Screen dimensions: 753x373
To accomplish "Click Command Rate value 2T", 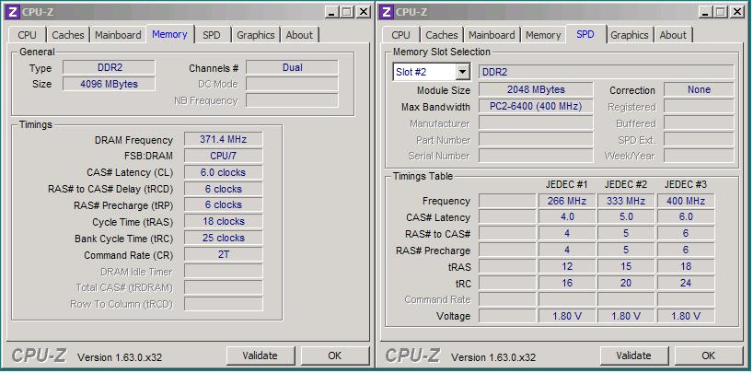I will [224, 255].
